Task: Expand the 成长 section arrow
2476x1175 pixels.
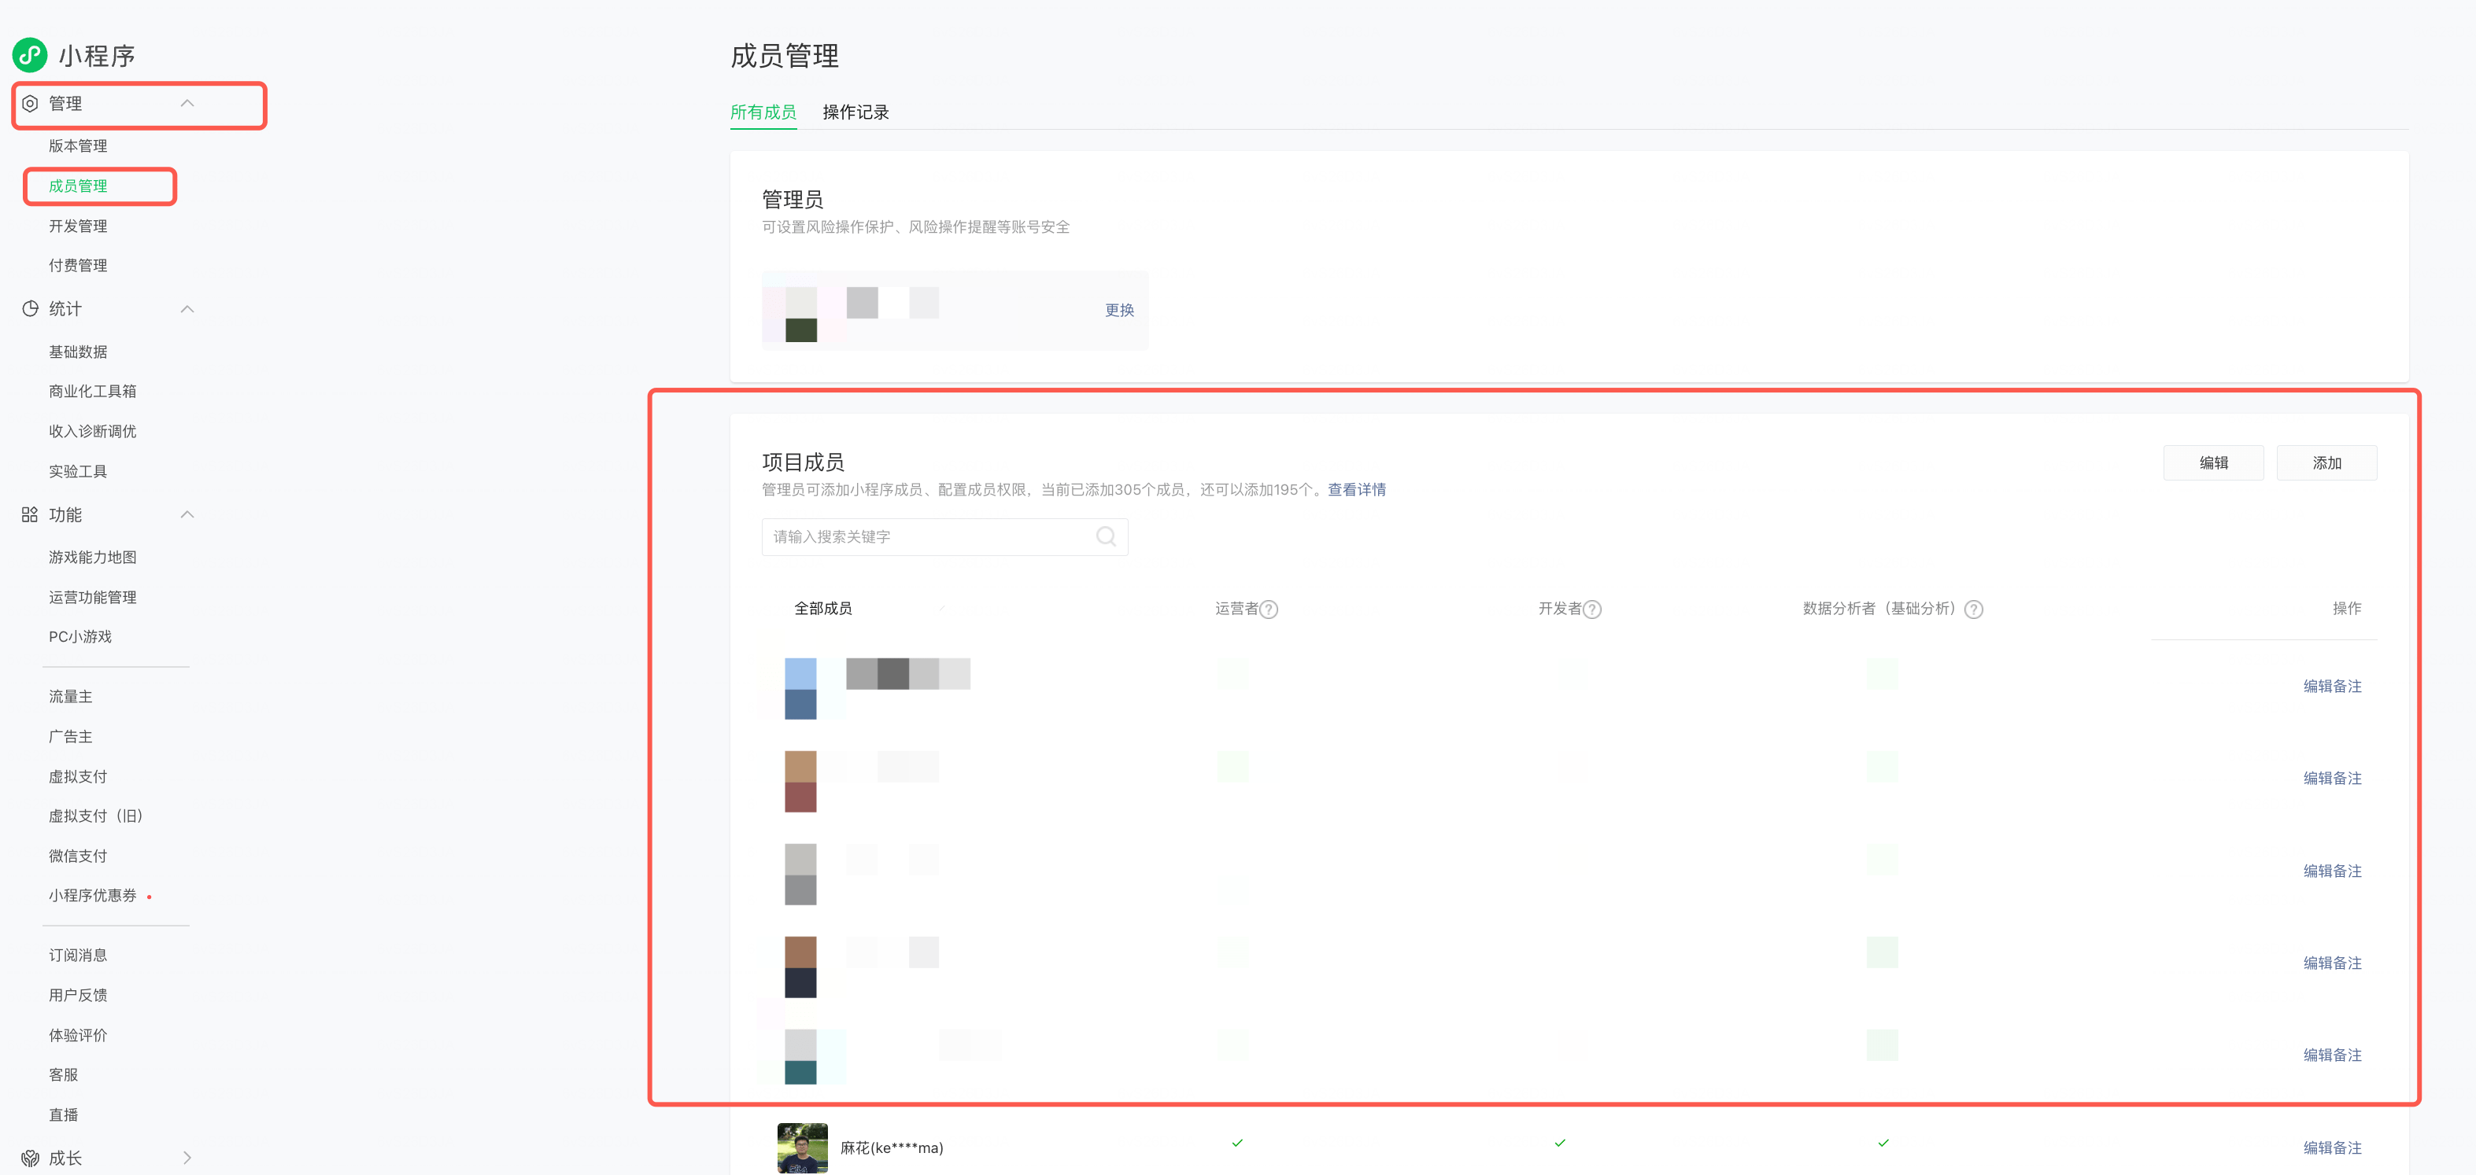Action: [x=187, y=1158]
